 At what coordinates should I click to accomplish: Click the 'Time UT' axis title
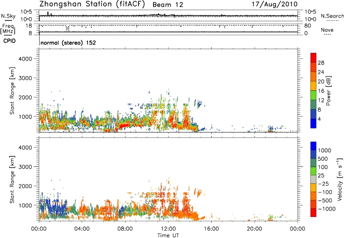[168, 235]
